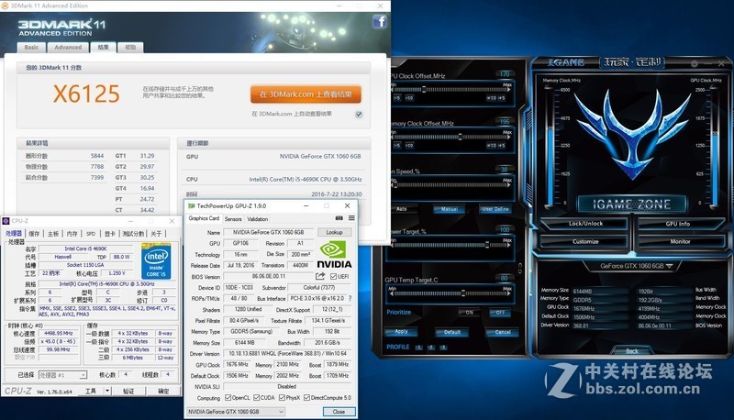734x420 pixels.
Task: Toggle the OpenCL checkbox
Action: 228,398
